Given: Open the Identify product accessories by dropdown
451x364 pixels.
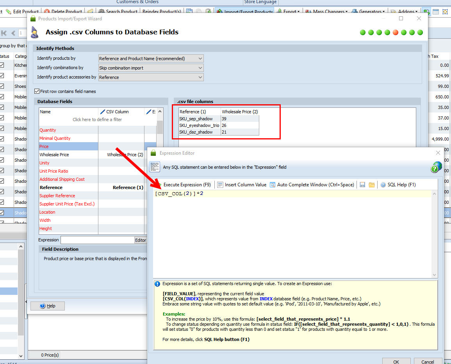Looking at the screenshot, I should click(x=151, y=77).
